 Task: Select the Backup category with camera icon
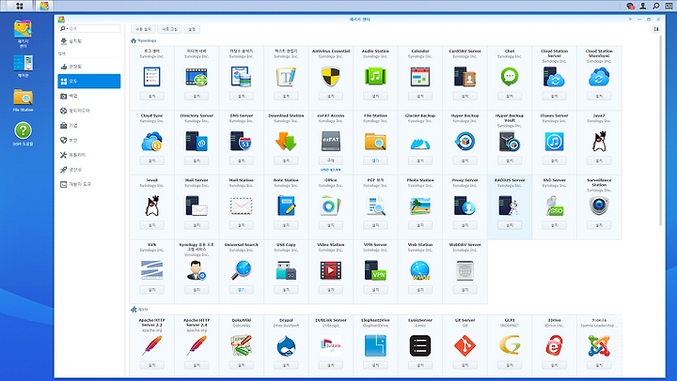89,96
